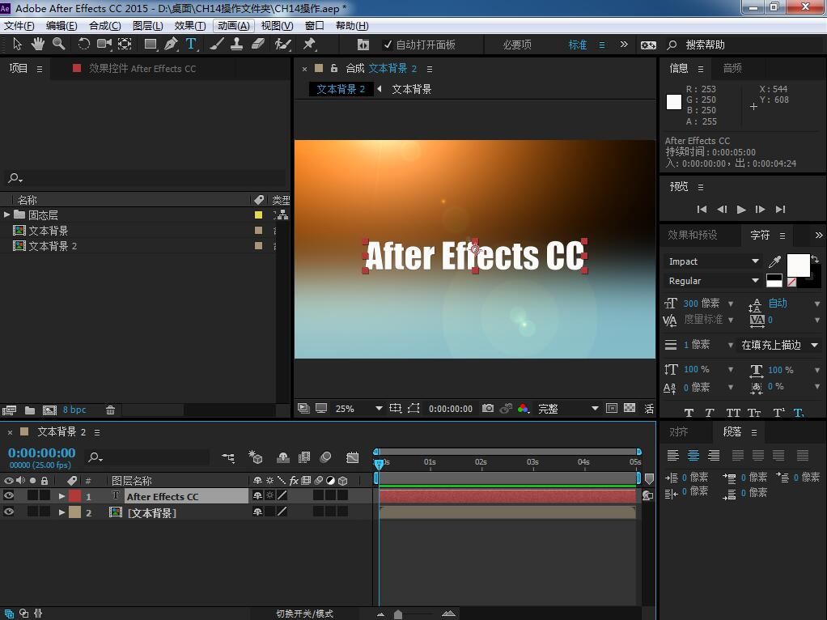Toggle motion blur for all layers

(x=325, y=457)
